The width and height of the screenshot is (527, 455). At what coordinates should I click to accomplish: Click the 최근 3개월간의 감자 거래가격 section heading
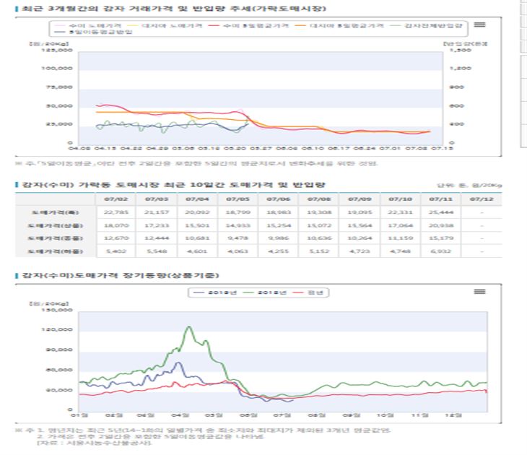click(x=174, y=9)
